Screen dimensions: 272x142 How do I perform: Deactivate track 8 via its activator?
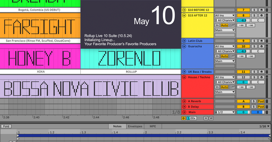pyautogui.click(x=243, y=15)
